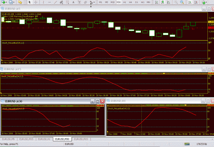The image size is (214, 147).
Task: Select the Cursor arrow tool
Action: 29,2
